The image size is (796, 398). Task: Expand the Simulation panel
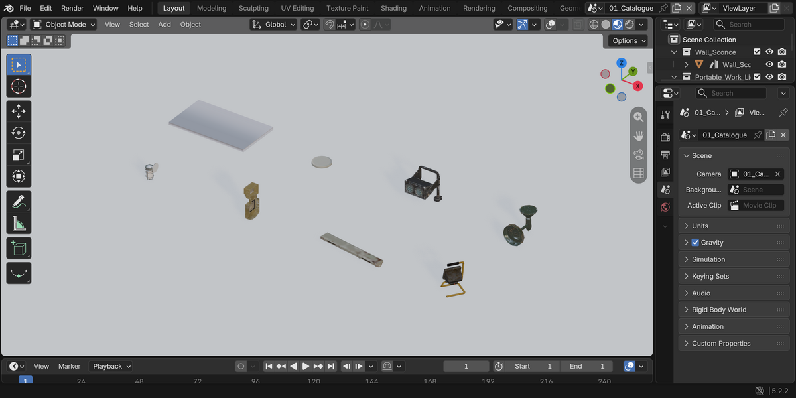(x=734, y=259)
